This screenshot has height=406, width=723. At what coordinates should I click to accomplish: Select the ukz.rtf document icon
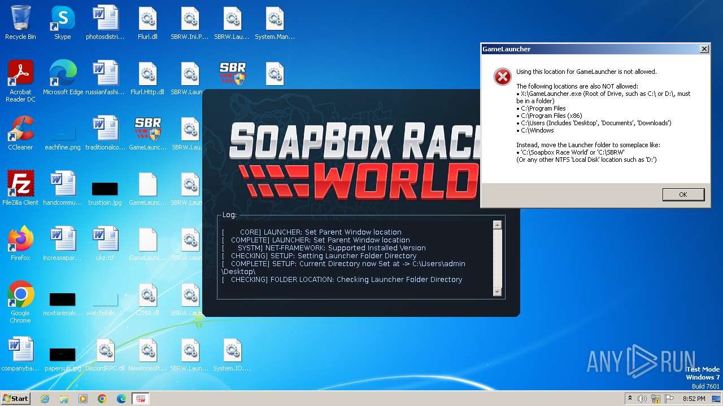[x=105, y=244]
